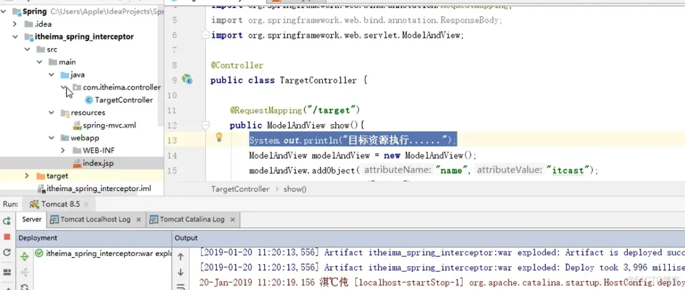Click line number 14 in the gutter
The image size is (685, 290).
172,155
